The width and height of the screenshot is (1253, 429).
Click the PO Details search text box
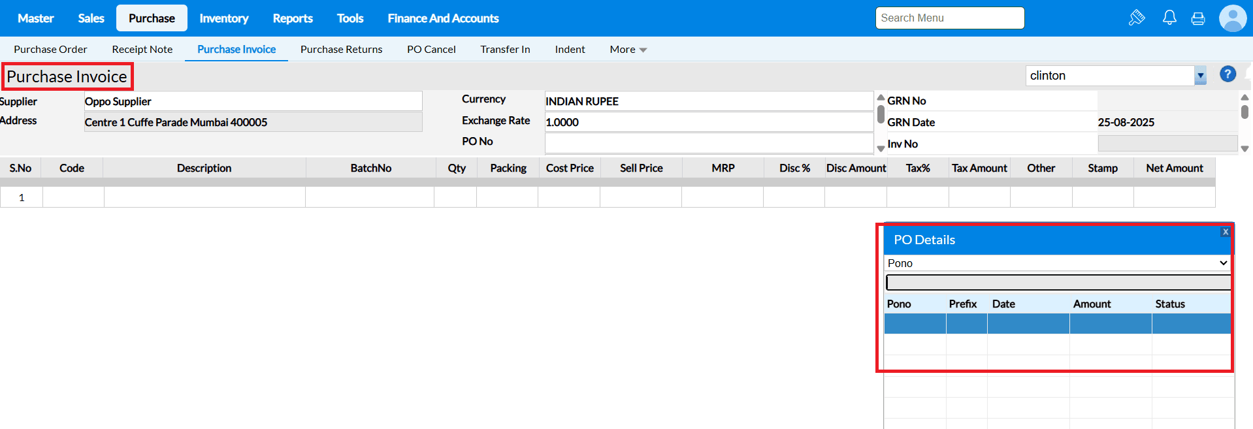[1058, 283]
